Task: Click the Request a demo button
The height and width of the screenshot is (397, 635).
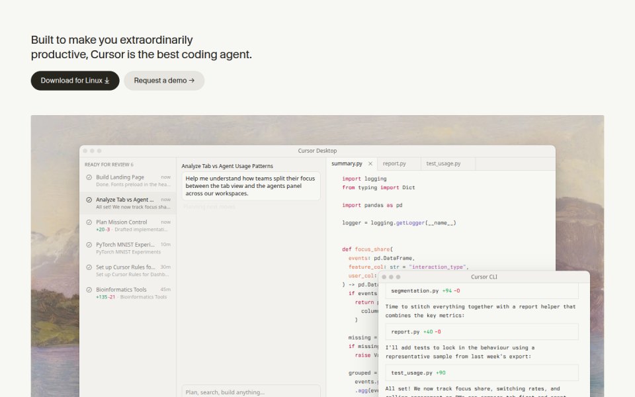Action: coord(164,81)
